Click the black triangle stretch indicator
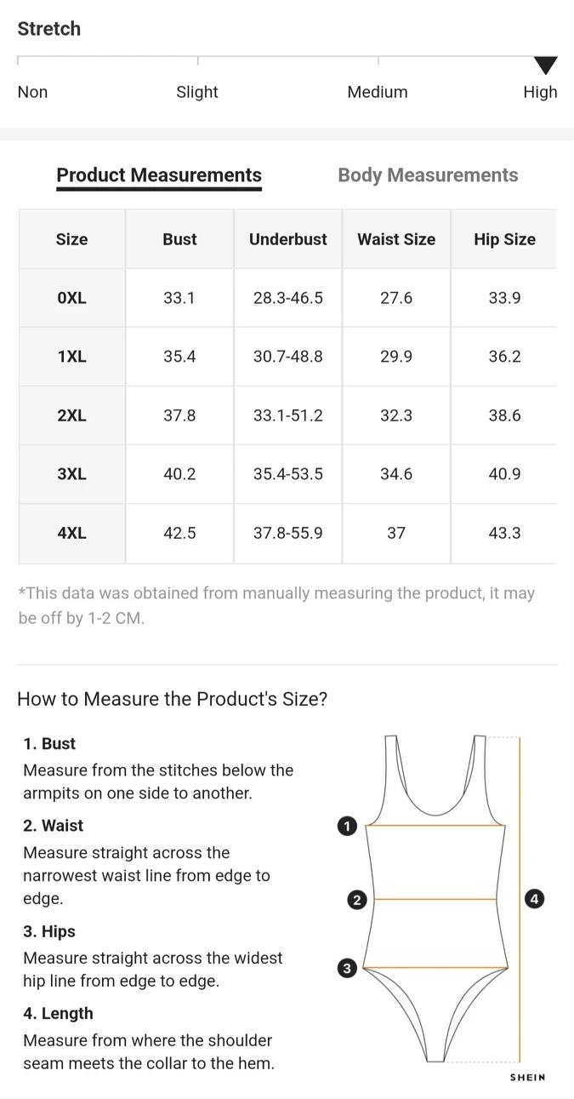Screen dimensions: 574x1099 pyautogui.click(x=545, y=65)
